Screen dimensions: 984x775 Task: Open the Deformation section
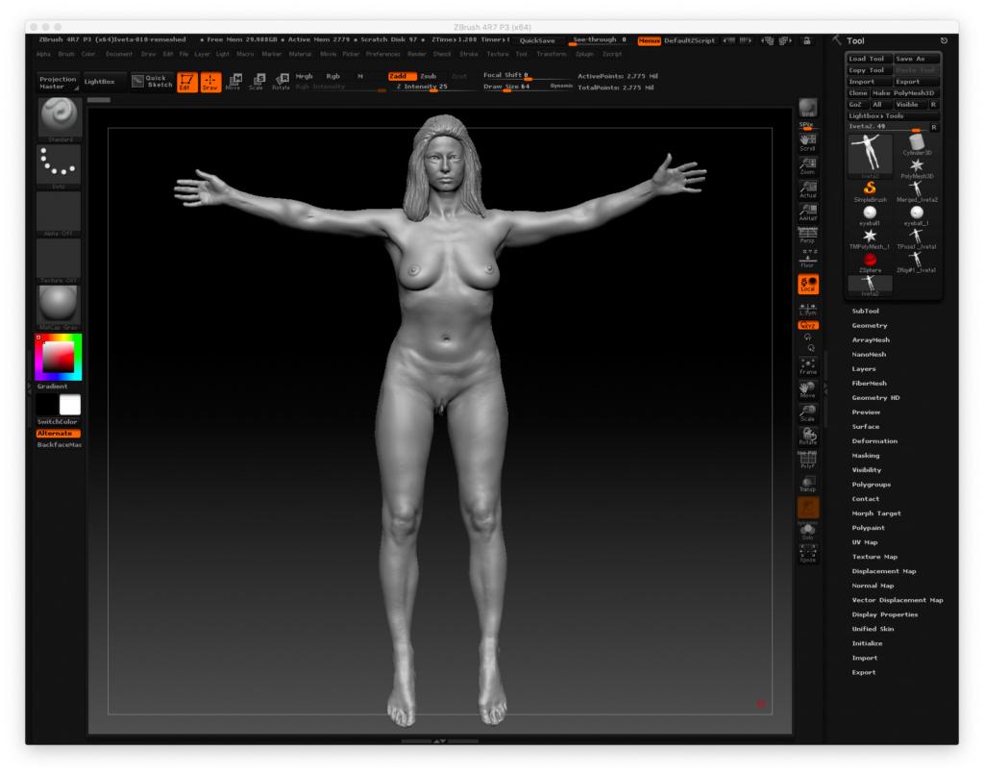873,440
